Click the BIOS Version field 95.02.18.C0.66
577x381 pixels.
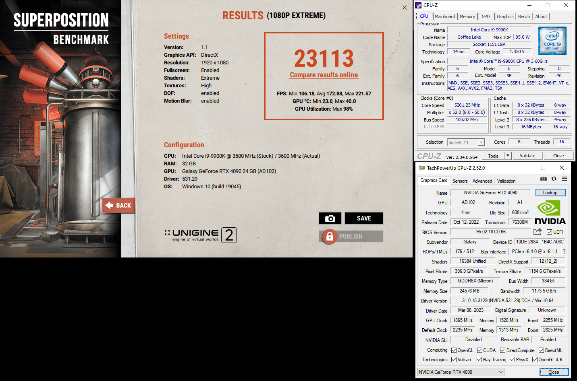[490, 232]
